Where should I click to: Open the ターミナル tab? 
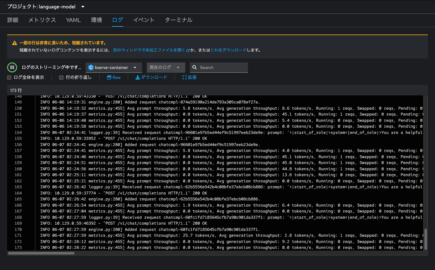(178, 20)
